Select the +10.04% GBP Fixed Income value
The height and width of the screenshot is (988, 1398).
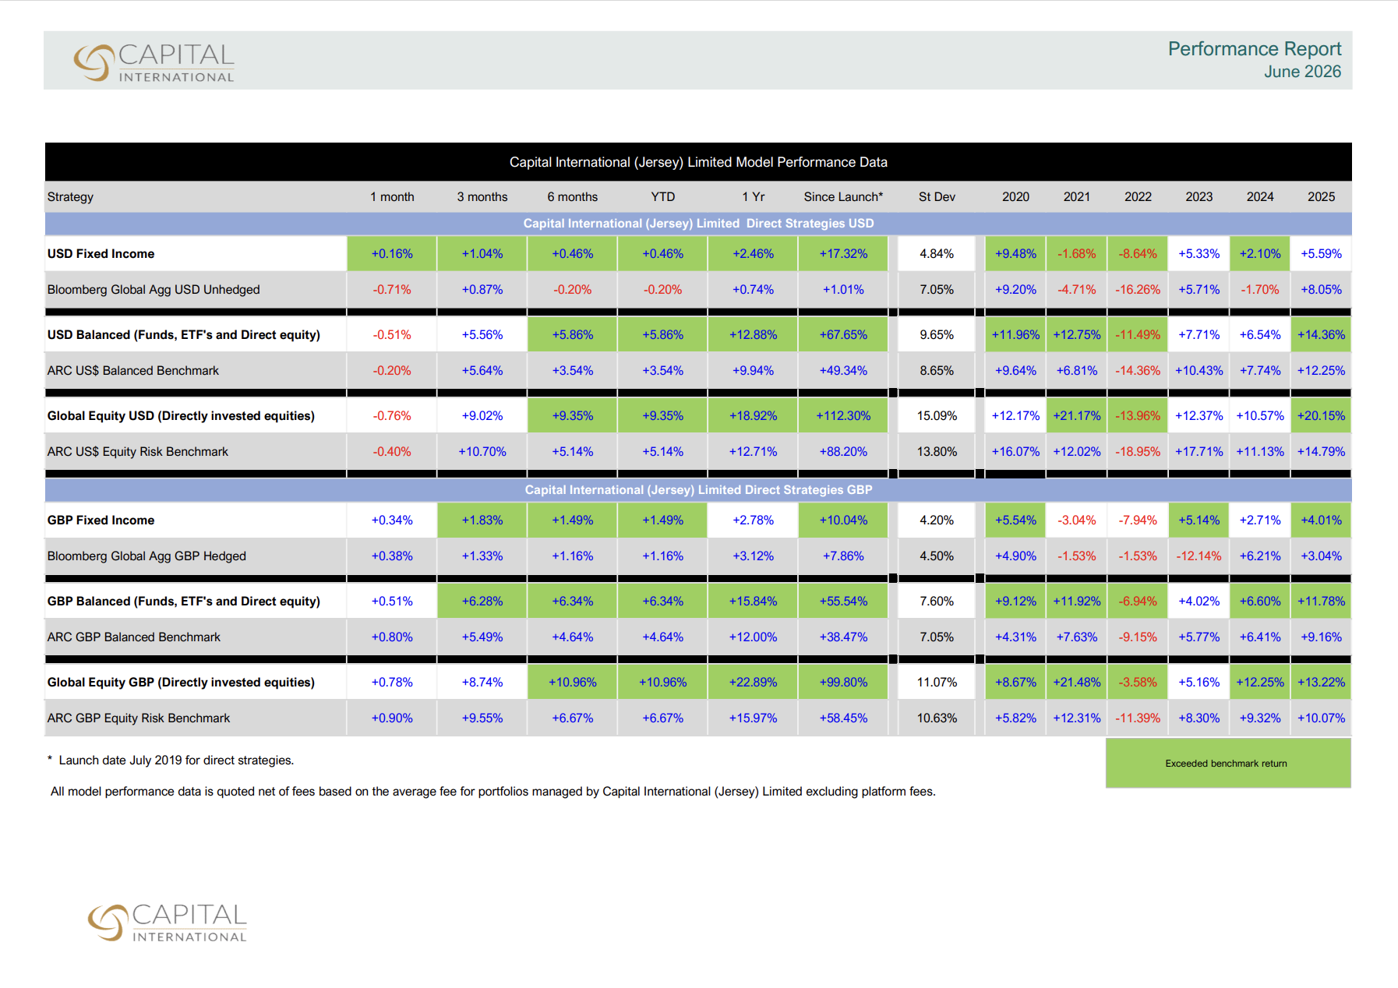click(843, 520)
